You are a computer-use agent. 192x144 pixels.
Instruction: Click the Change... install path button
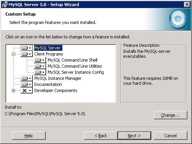click(171, 115)
